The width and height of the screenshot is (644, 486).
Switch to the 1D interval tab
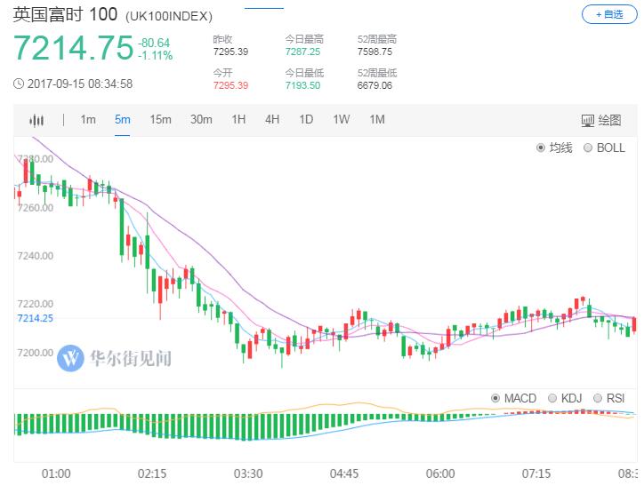click(306, 119)
